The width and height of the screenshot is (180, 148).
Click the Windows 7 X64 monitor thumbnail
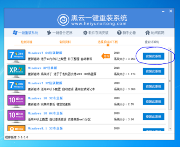tap(16, 56)
